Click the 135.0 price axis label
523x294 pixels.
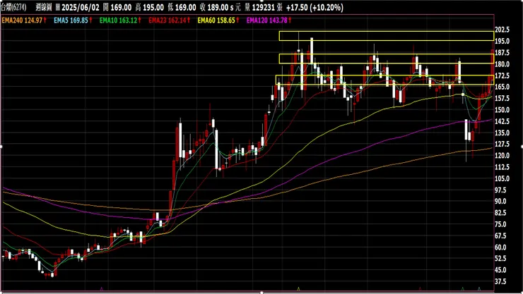[x=502, y=133]
